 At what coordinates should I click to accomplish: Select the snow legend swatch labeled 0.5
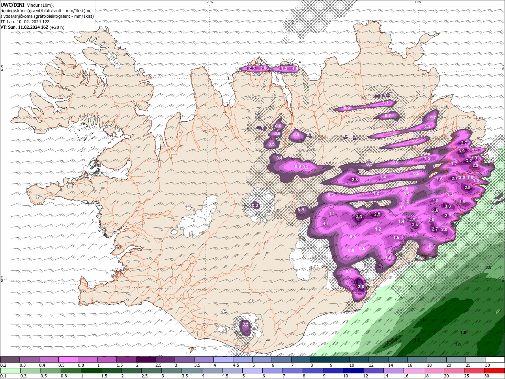pos(68,360)
